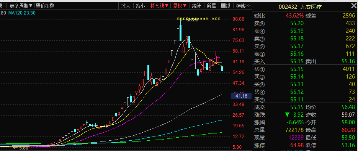The width and height of the screenshot is (358, 151).
Task: Expand the 复权 adjustment dropdown
Action: [180, 6]
